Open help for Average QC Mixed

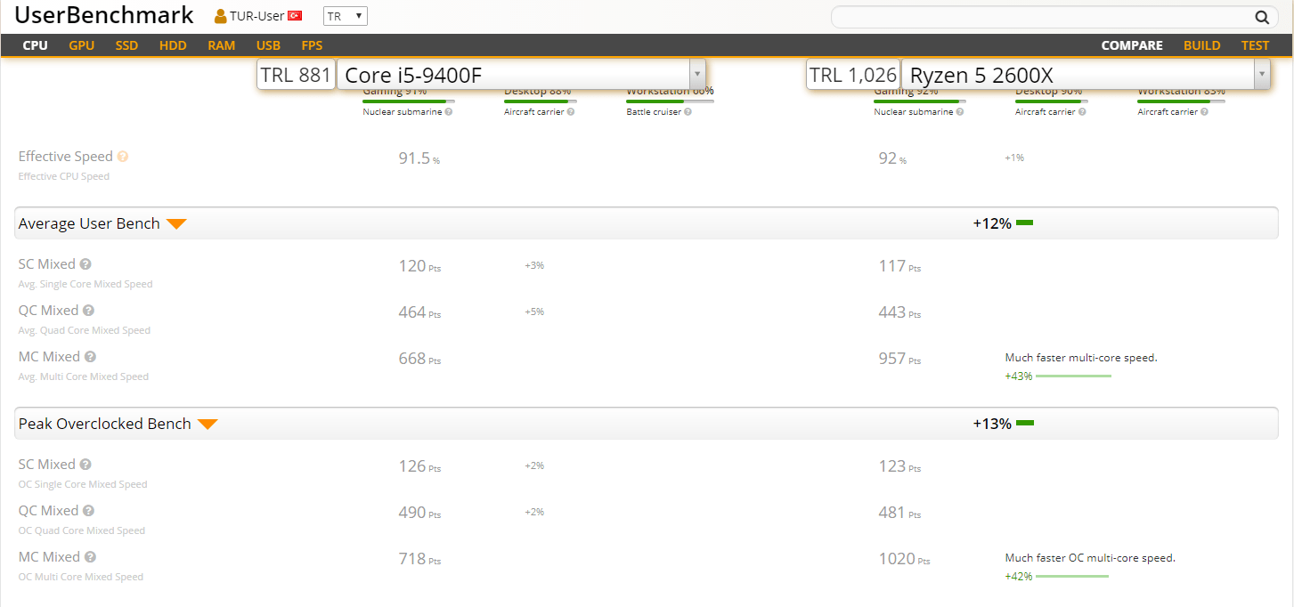pos(88,311)
